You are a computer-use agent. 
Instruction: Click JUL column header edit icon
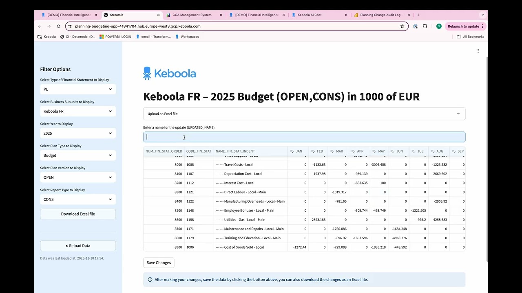point(414,151)
